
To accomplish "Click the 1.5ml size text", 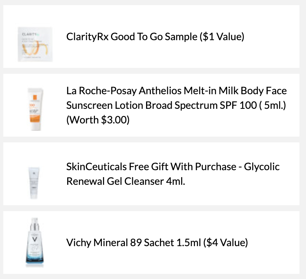I will click(188, 242).
